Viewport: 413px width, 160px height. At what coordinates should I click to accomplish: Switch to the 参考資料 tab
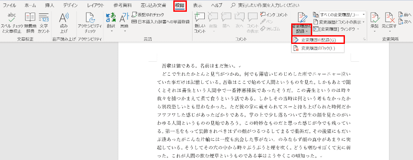(x=123, y=5)
